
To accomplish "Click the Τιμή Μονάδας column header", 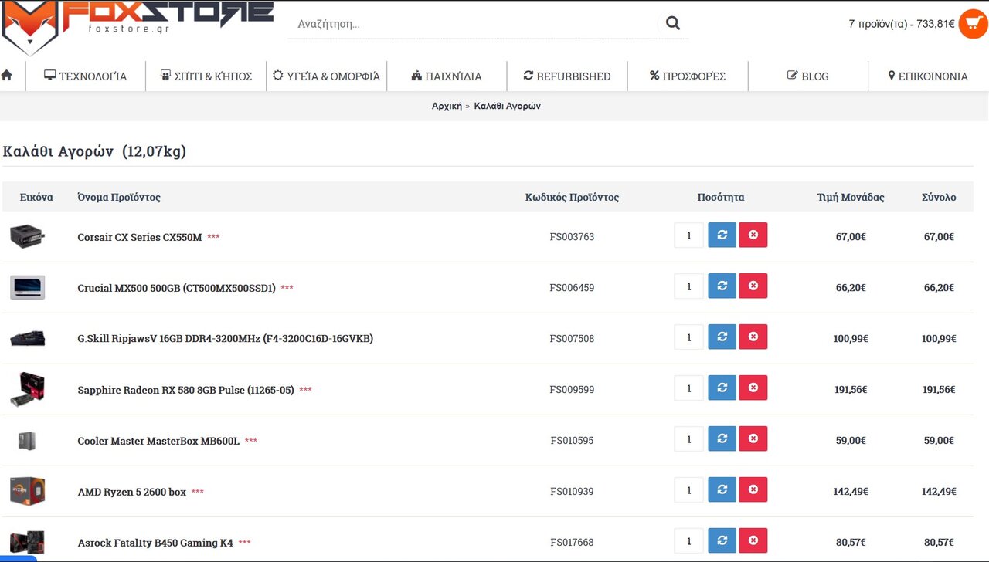I will (851, 197).
